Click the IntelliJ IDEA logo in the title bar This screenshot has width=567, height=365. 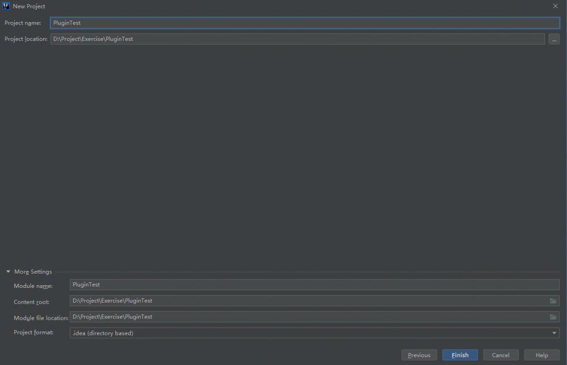(x=6, y=6)
